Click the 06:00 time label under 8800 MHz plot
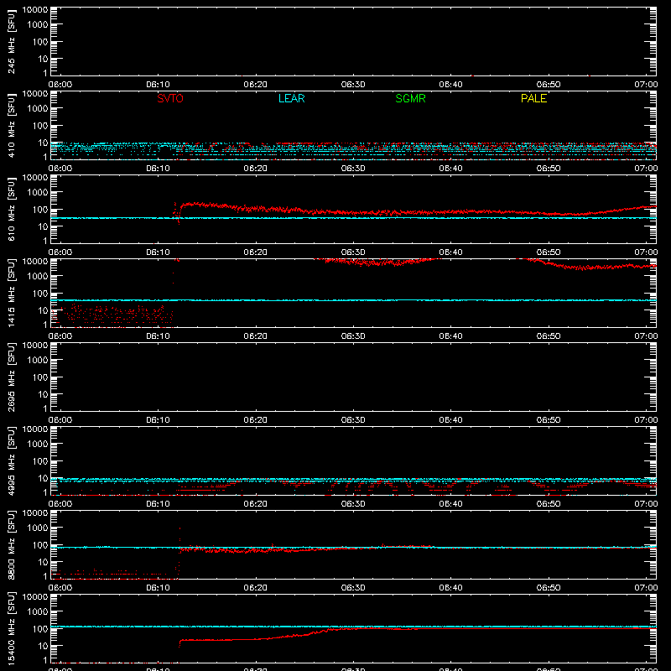671x671 pixels. (x=60, y=588)
